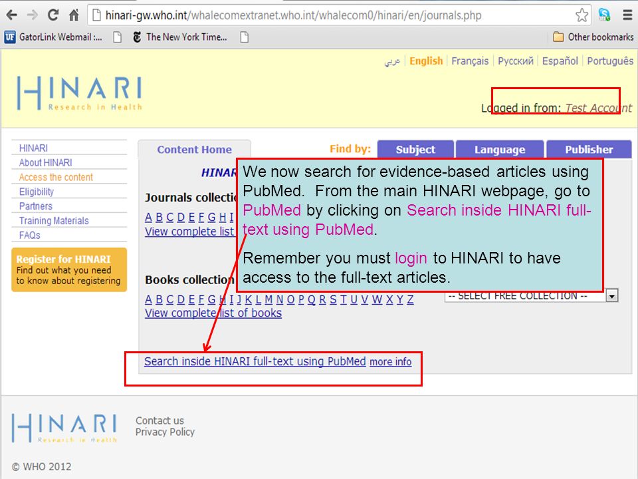Open the Contact us footer link
The width and height of the screenshot is (638, 479).
tap(159, 420)
